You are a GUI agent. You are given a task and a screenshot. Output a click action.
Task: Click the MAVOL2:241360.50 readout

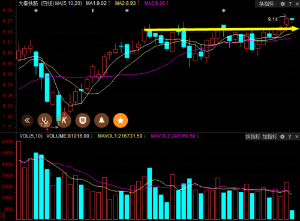pyautogui.click(x=173, y=136)
